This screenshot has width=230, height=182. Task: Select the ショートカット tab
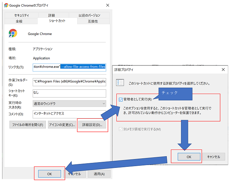tap(57, 21)
